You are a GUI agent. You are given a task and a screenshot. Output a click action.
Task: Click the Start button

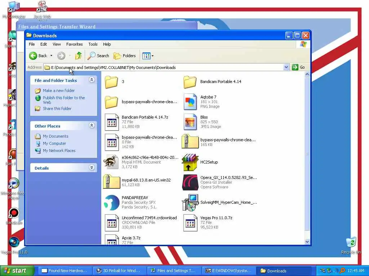(17, 271)
